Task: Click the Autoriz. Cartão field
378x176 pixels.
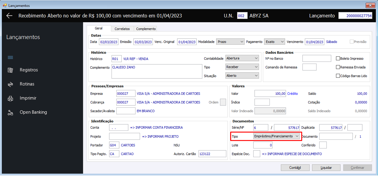Action: tap(212, 154)
